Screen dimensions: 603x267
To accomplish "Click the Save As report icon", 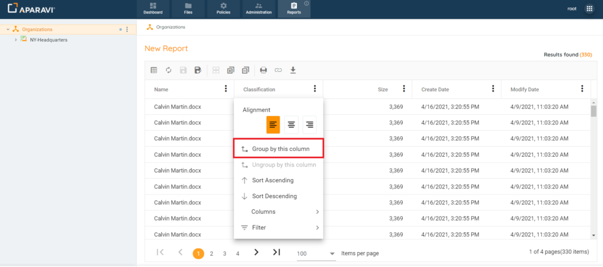I will [x=198, y=70].
